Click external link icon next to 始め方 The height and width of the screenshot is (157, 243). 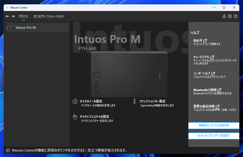(x=205, y=41)
